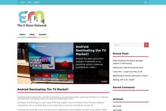Open post Registering a domain, what does x mean?
The height and width of the screenshot is (111, 166).
130,76
